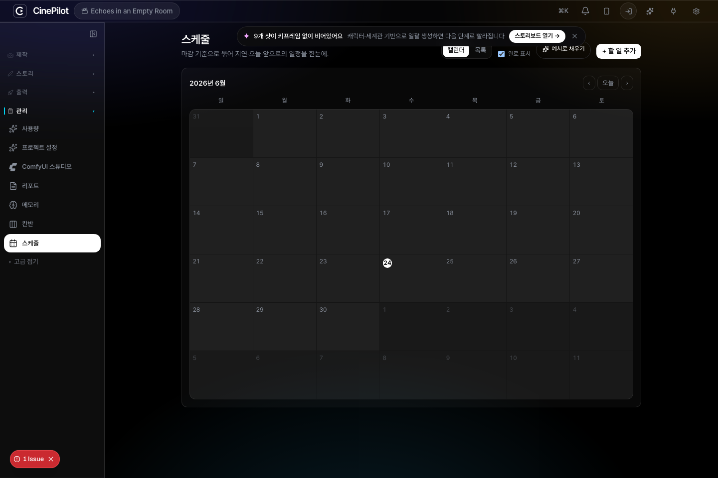Dismiss the keyframe notification banner
The width and height of the screenshot is (718, 478).
[575, 36]
